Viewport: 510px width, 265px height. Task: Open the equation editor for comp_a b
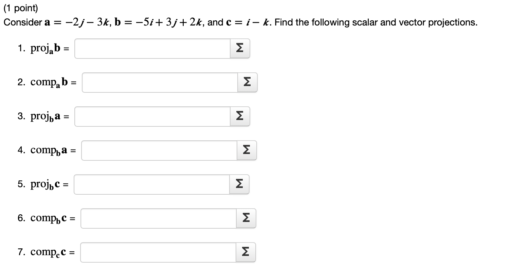point(247,83)
